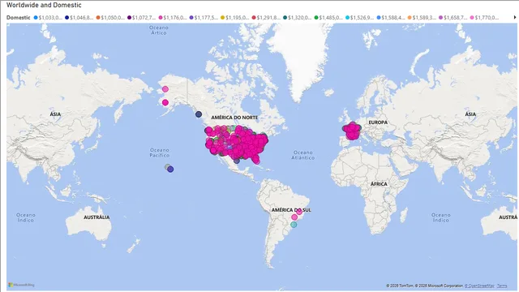This screenshot has height=292, width=519.
Task: Select the $1,195,0... legend entry
Action: [x=235, y=18]
